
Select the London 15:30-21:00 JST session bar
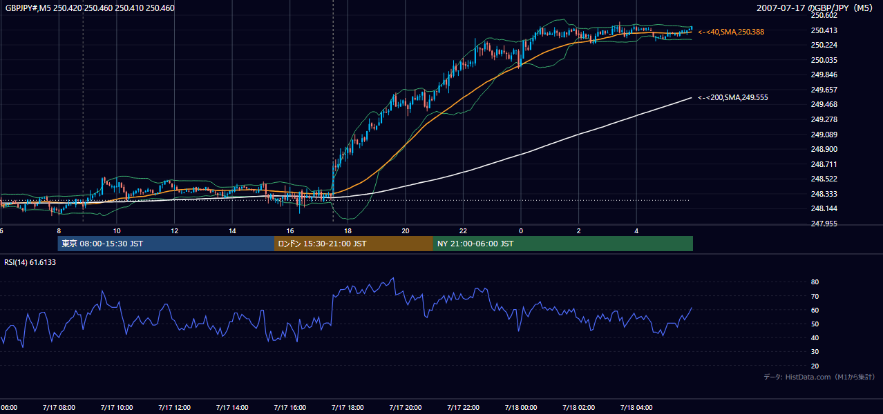[354, 244]
